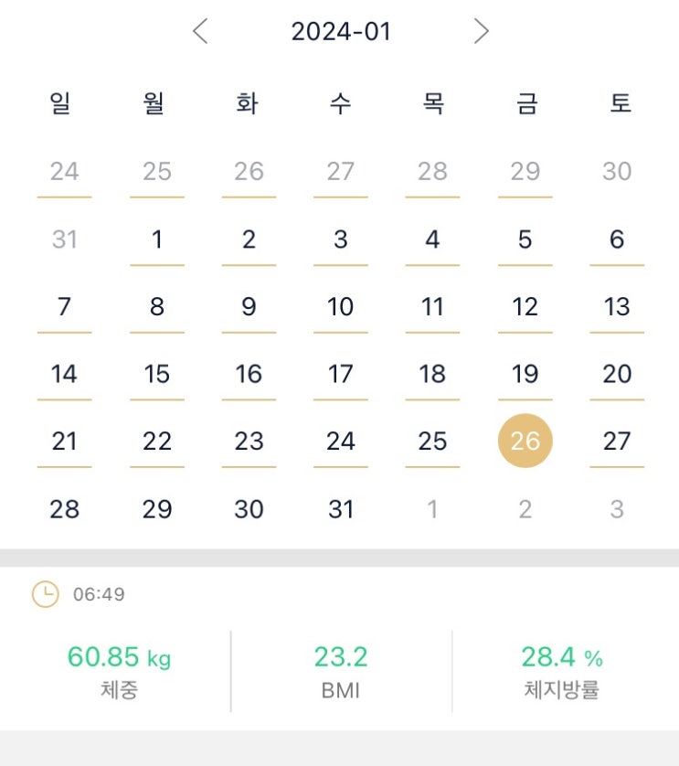The height and width of the screenshot is (766, 679).
Task: Select January 21 on calendar
Action: click(x=65, y=442)
